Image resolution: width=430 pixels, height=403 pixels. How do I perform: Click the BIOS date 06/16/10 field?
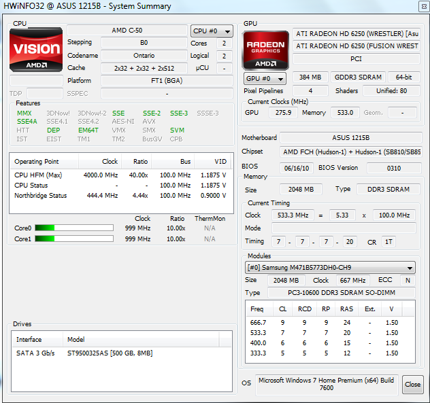pos(297,169)
